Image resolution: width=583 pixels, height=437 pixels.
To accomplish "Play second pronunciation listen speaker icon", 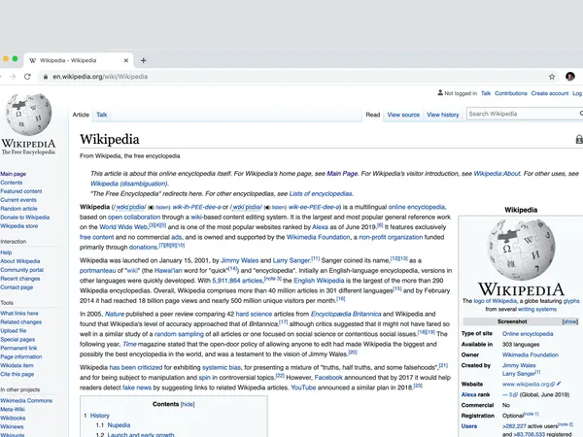I will tap(267, 208).
